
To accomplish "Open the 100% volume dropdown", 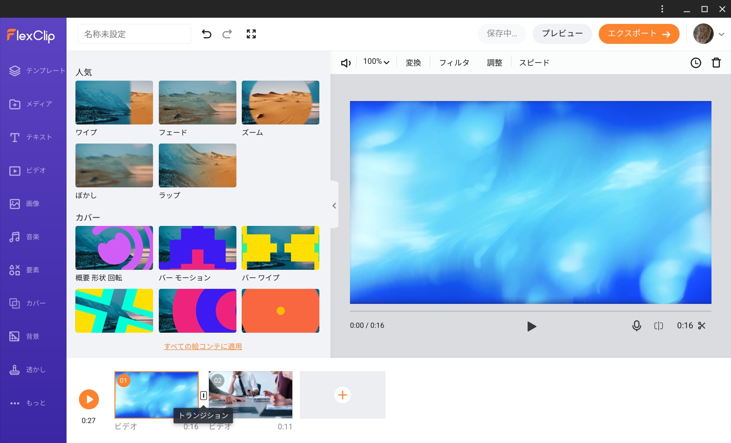I will click(x=376, y=62).
